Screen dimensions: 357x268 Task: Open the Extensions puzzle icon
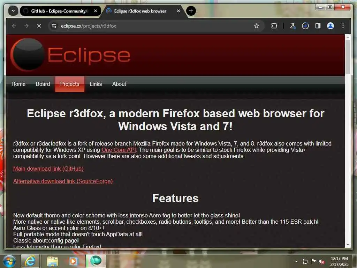point(274,26)
